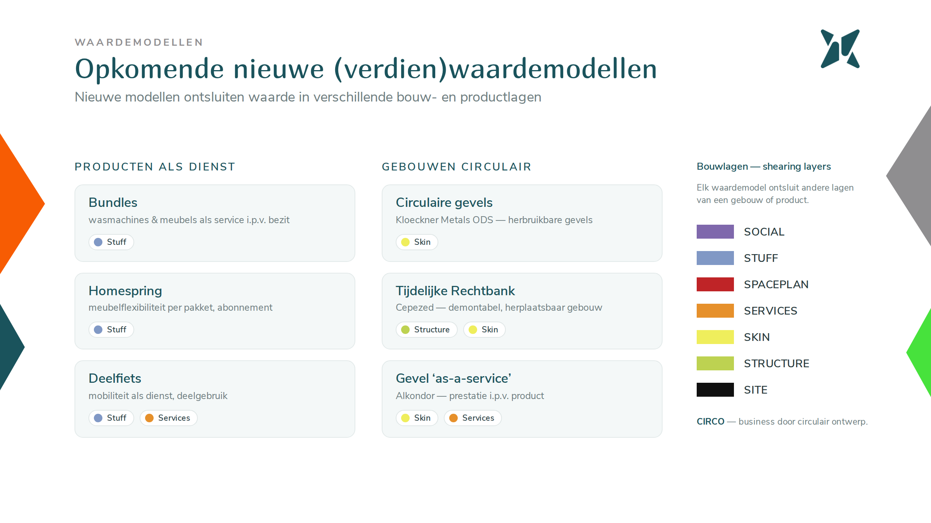Screen dimensions: 931x523
Task: Select the Skin tag under Circulaire gevels
Action: [x=417, y=242]
